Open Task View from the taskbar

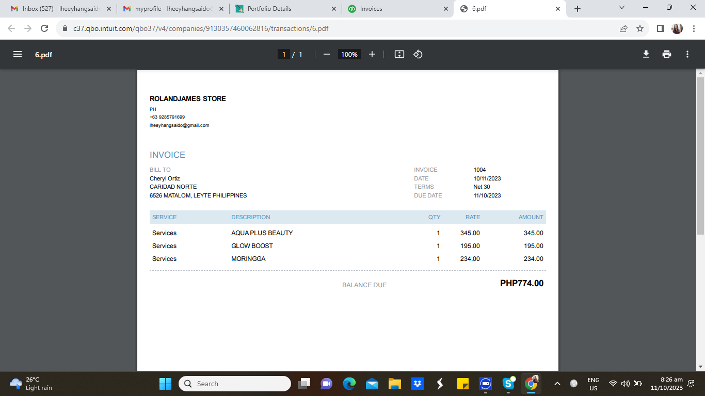pyautogui.click(x=304, y=384)
